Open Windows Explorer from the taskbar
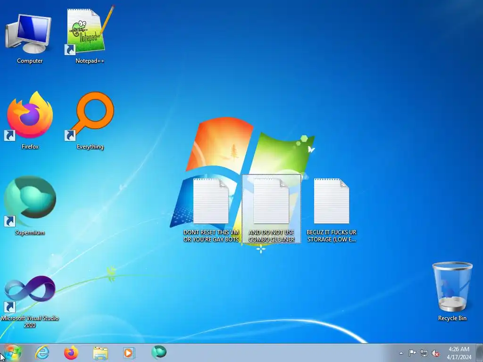Image resolution: width=483 pixels, height=362 pixels. [x=100, y=353]
